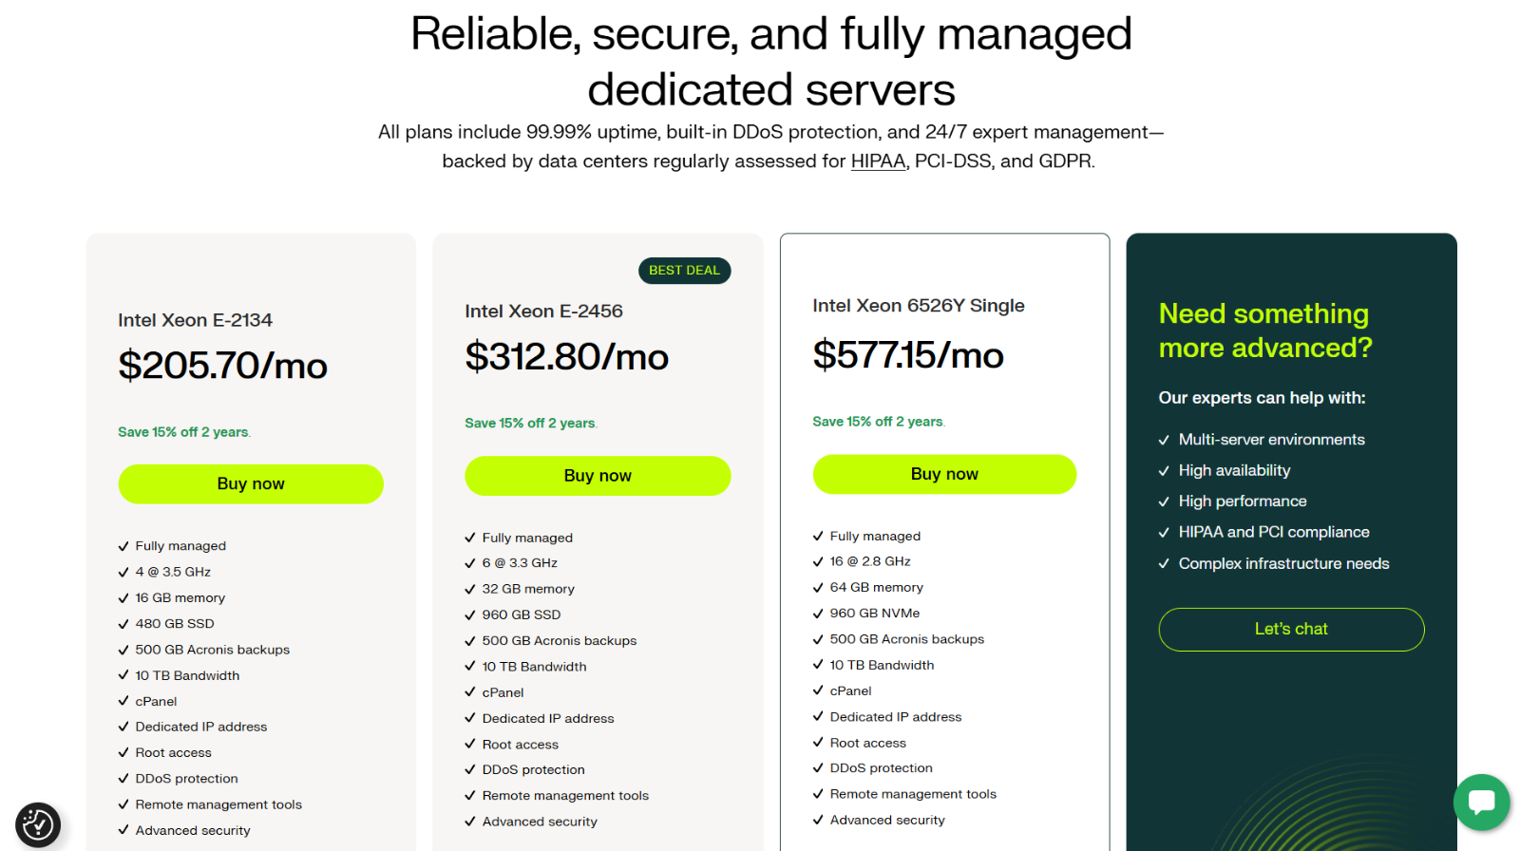Screen dimensions: 1520x851
Task: Click "Complex infrastructure needs" list item
Action: pos(1283,563)
